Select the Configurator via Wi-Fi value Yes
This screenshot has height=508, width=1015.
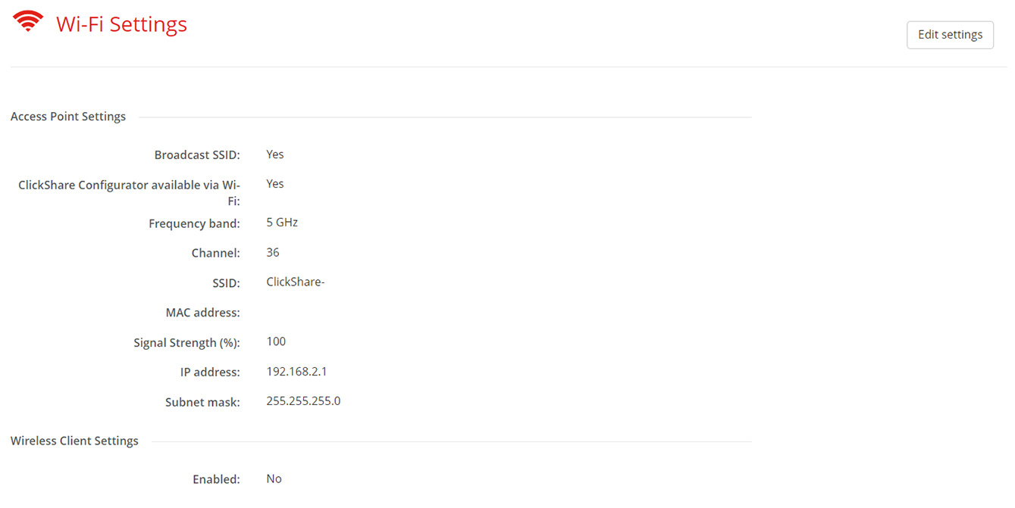pyautogui.click(x=275, y=184)
